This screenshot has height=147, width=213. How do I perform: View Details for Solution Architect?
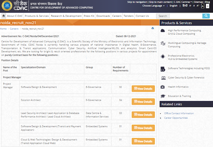(143, 102)
